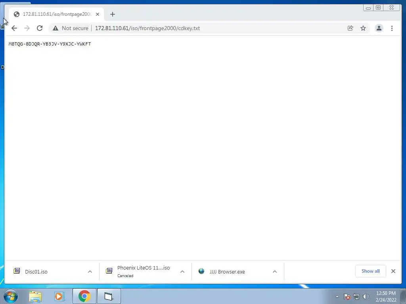Image resolution: width=406 pixels, height=304 pixels.
Task: Click the Disc01.iso file icon
Action: point(17,271)
